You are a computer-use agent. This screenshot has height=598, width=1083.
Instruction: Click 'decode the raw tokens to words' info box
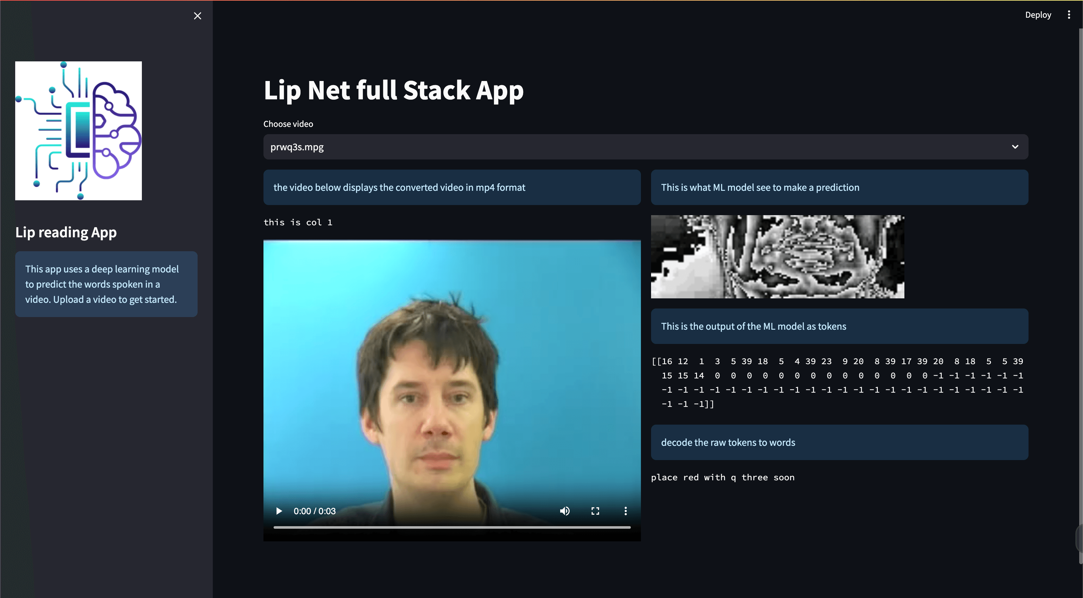coord(839,442)
